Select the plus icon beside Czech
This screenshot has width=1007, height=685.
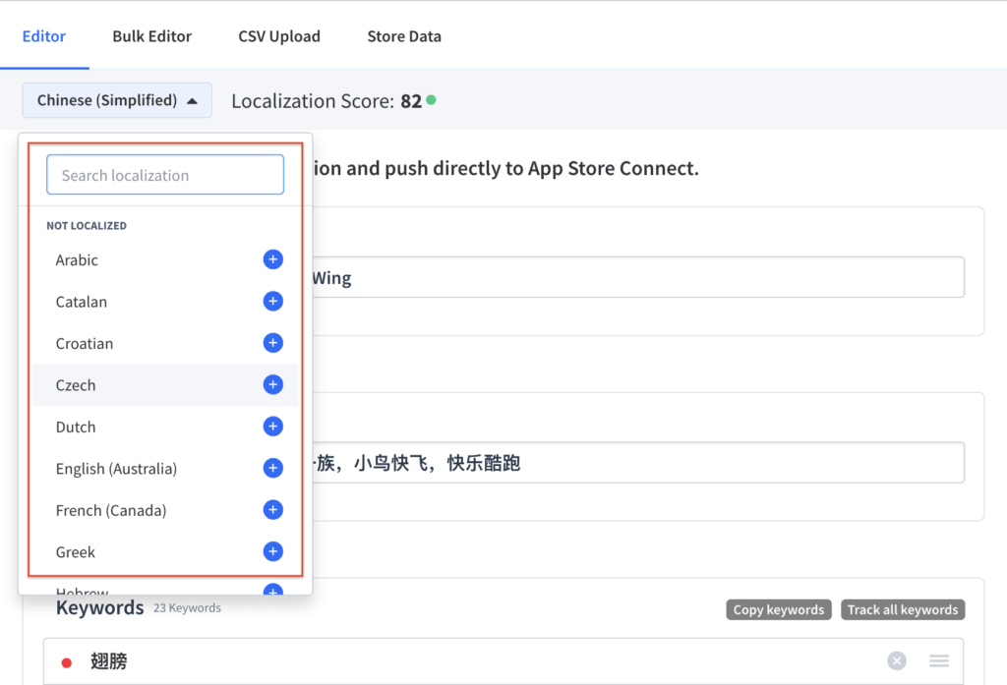(x=272, y=384)
